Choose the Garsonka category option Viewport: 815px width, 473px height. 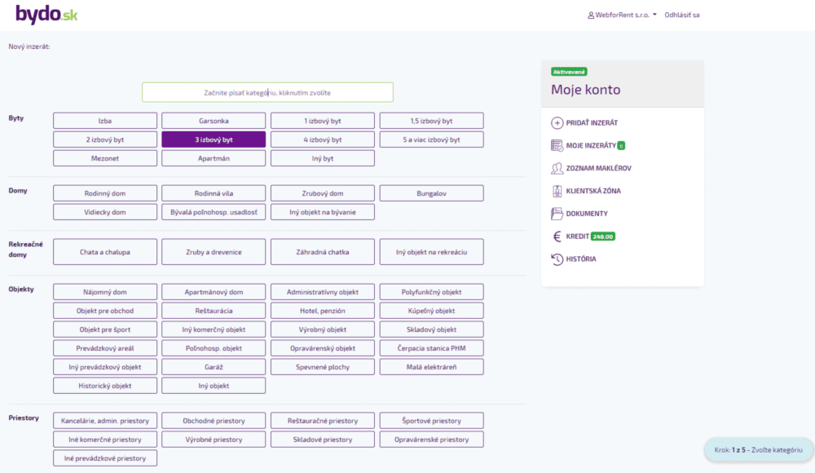pos(214,121)
